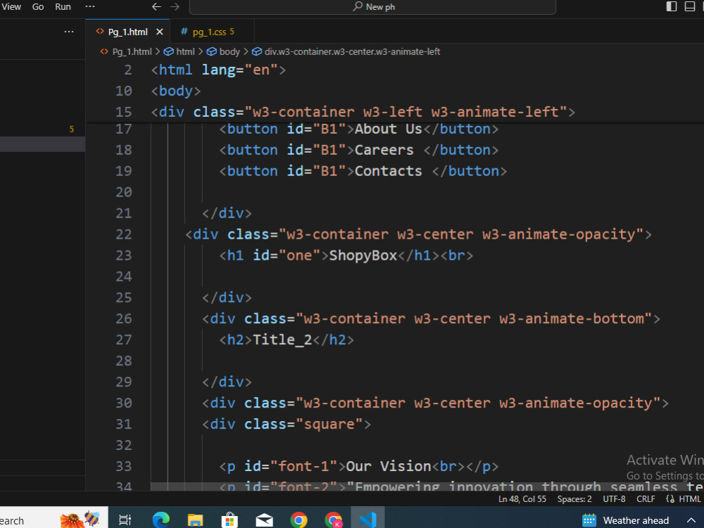Click Ln 48, Col 55 status item
Viewport: 704px width, 528px height.
tap(522, 499)
